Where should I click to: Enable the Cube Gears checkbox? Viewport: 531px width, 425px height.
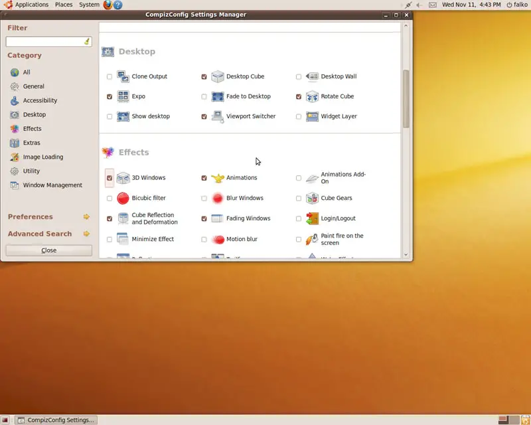click(298, 199)
